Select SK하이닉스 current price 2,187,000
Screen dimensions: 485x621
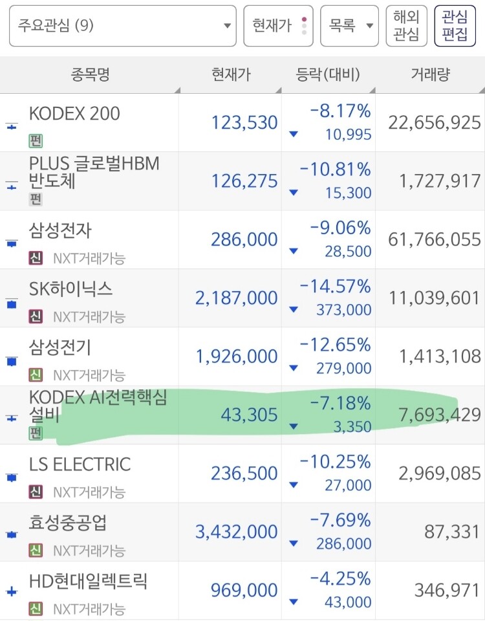[237, 298]
